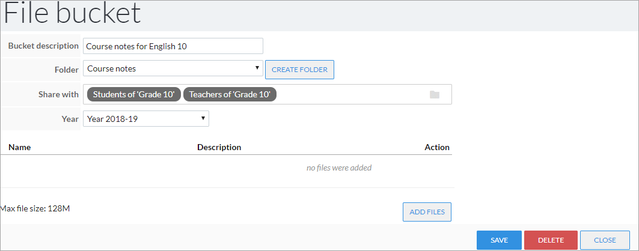Expand the Folder dropdown arrow
Screen dimensions: 639x251
click(257, 67)
